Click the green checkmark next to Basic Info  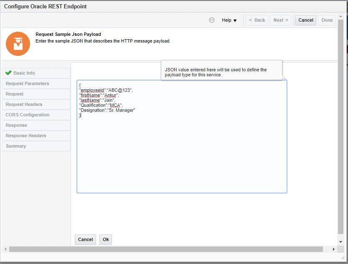[x=8, y=73]
